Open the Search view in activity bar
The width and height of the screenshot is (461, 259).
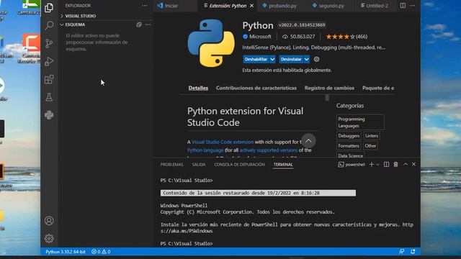point(49,26)
